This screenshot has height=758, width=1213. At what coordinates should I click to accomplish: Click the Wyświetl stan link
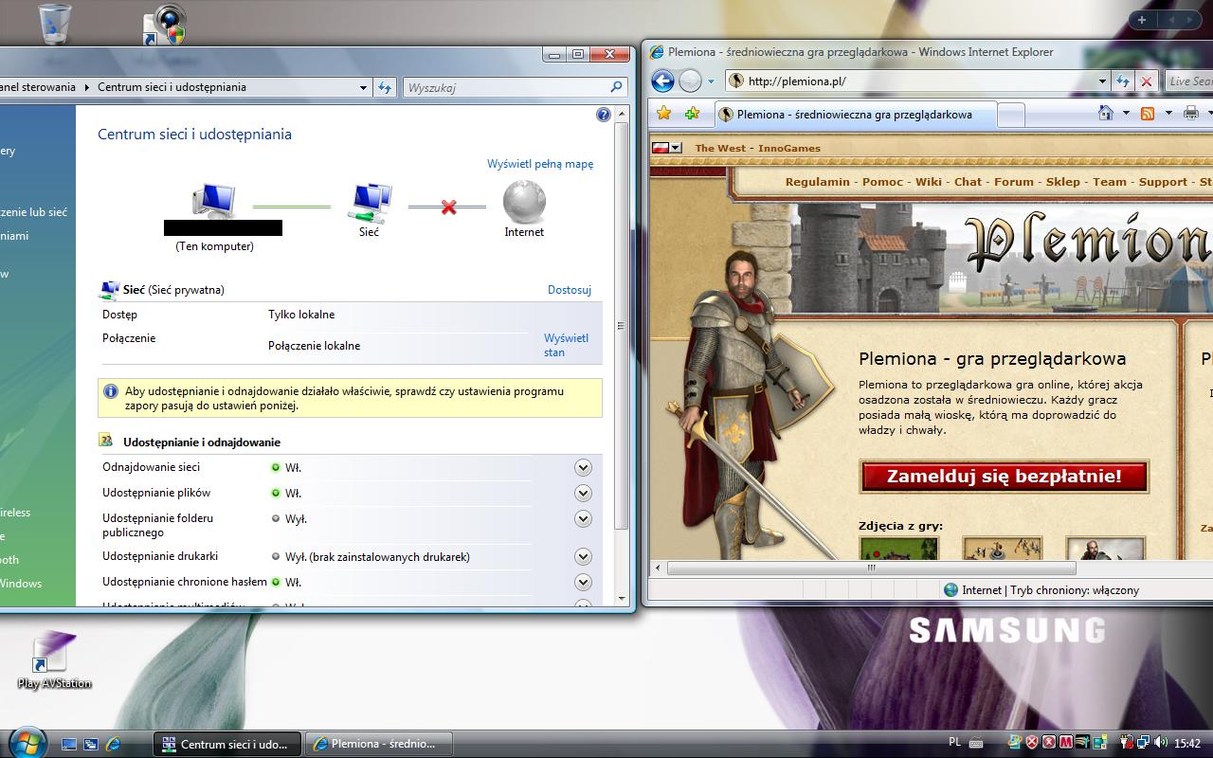pyautogui.click(x=566, y=345)
